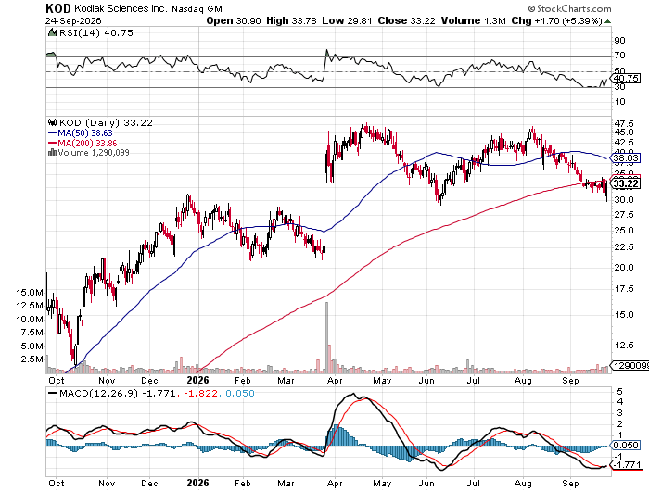Click the green up-arrow change indicator
This screenshot has width=649, height=491.
[607, 21]
